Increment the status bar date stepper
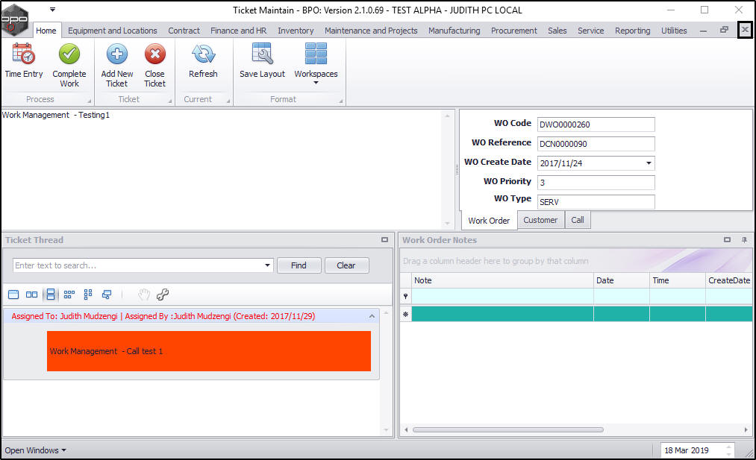 pos(728,447)
